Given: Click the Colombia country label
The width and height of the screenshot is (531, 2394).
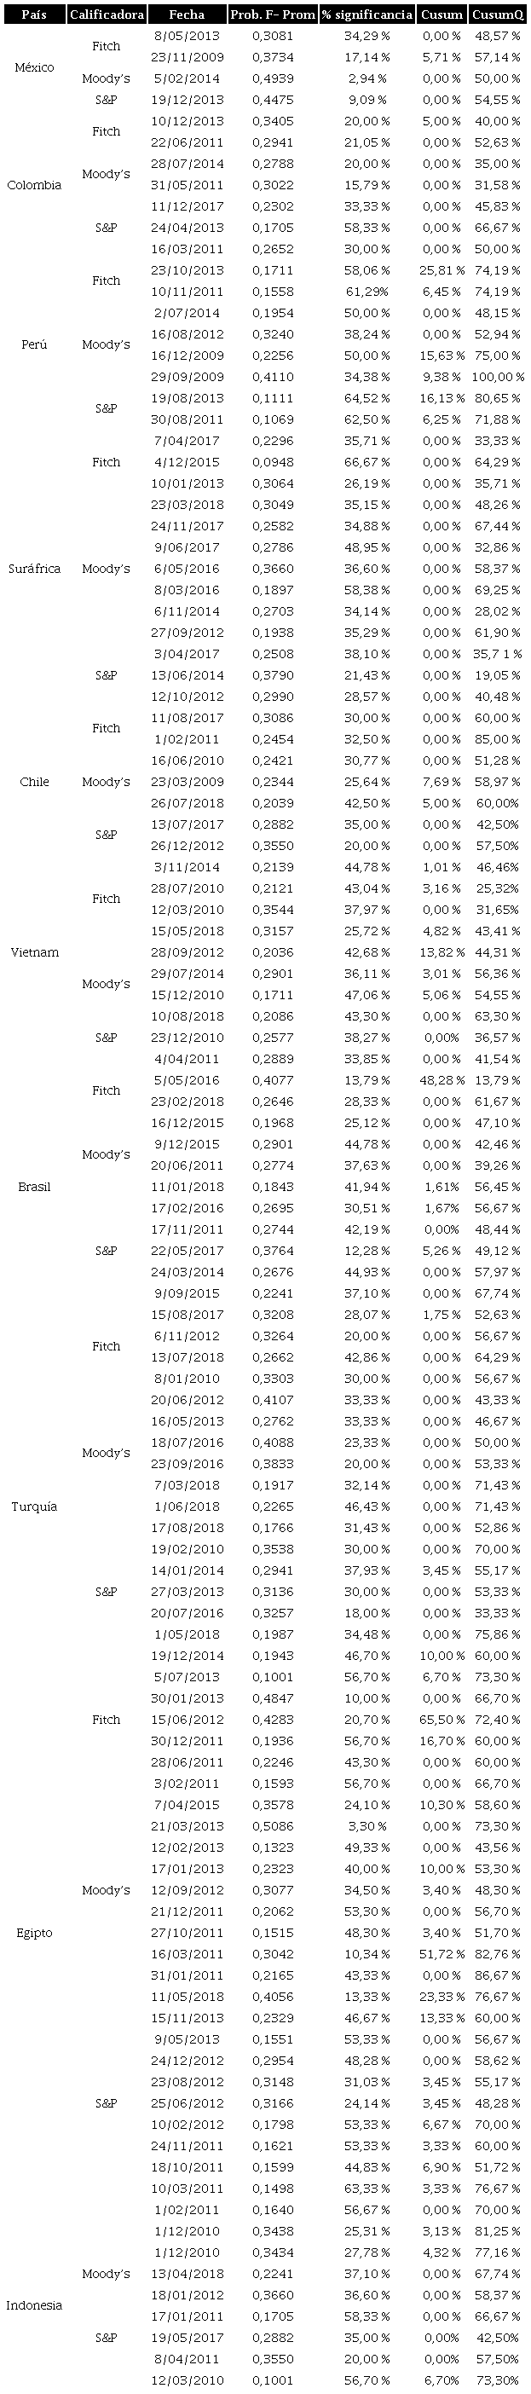Looking at the screenshot, I should 34,185.
